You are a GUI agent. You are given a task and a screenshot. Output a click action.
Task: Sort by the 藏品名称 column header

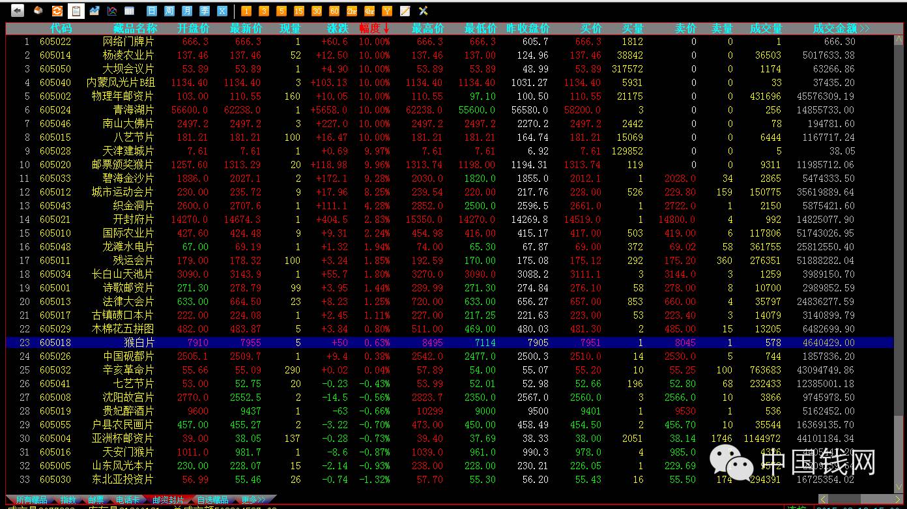(135, 29)
